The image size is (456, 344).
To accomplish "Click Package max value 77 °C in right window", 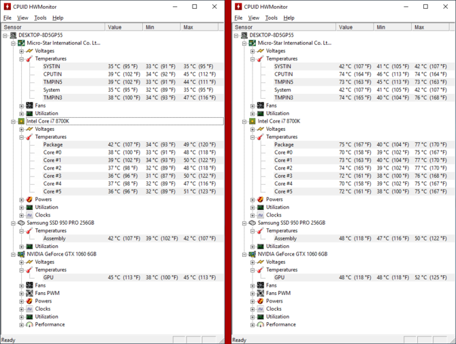I will click(x=431, y=144).
